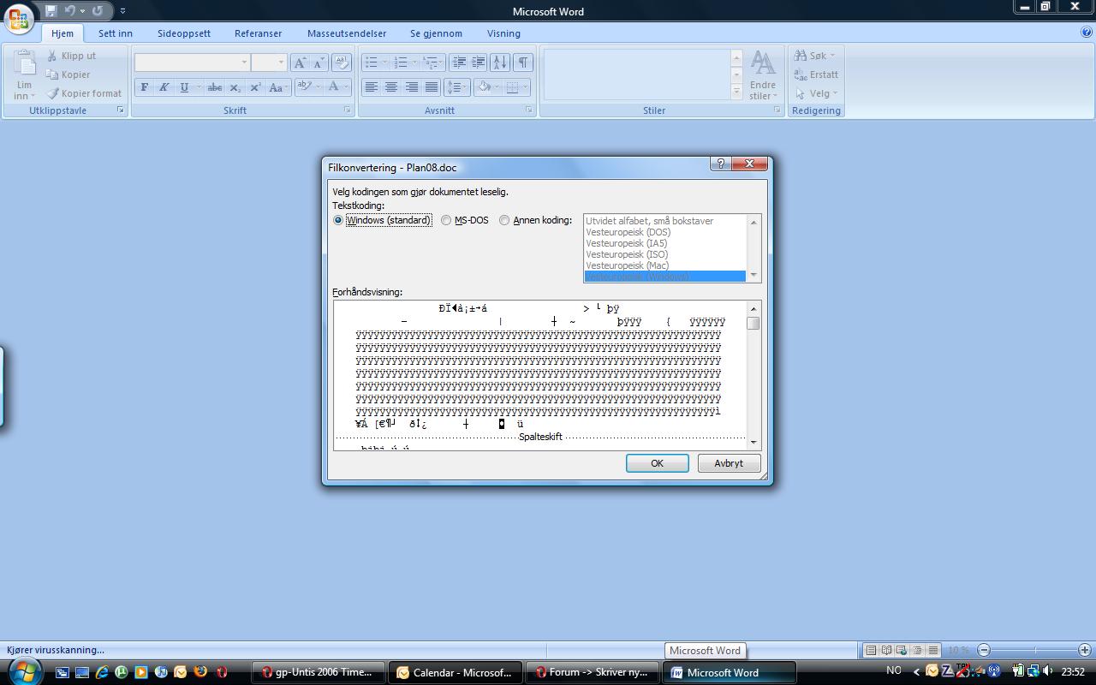This screenshot has height=685, width=1096.
Task: Open the borders dropdown
Action: (x=527, y=87)
